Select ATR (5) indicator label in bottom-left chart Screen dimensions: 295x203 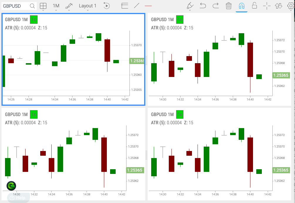click(12, 123)
